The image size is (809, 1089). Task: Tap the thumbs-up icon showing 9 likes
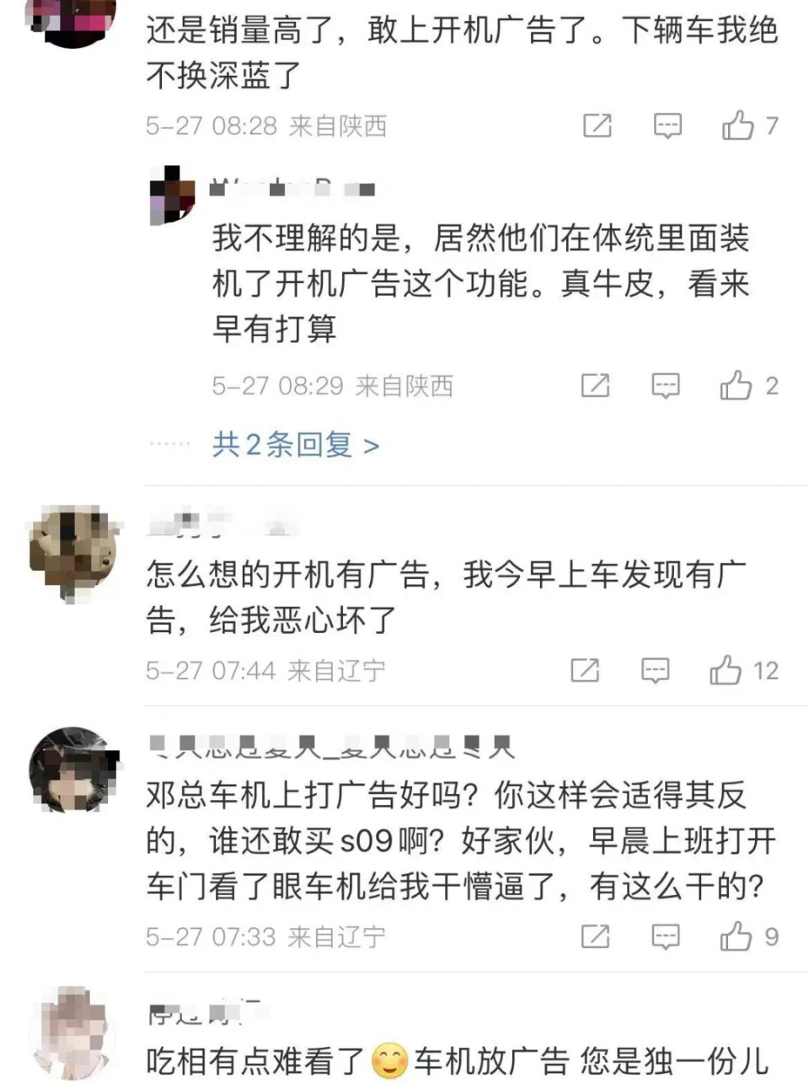736,936
